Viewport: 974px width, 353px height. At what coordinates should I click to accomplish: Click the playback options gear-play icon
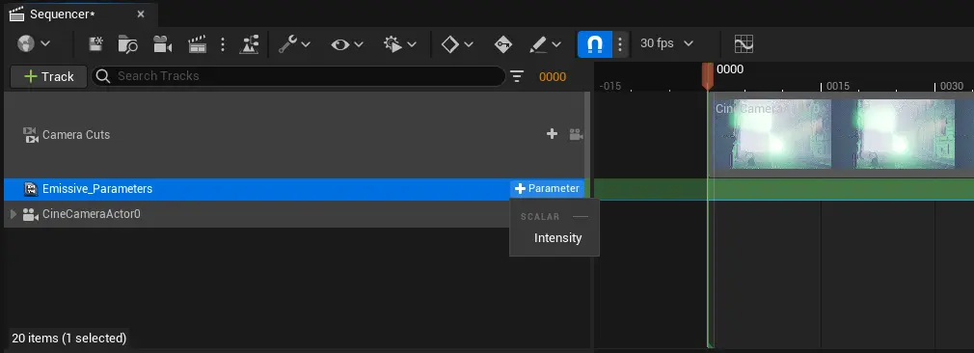click(392, 43)
